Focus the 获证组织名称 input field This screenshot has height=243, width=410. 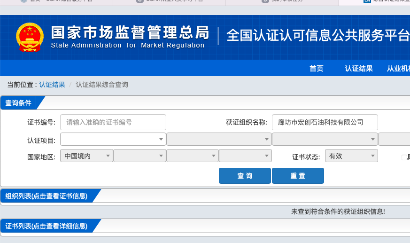[x=325, y=122]
